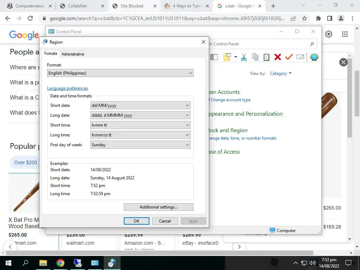Bookmark this page with the star icon
360x270 pixels.
304,18
